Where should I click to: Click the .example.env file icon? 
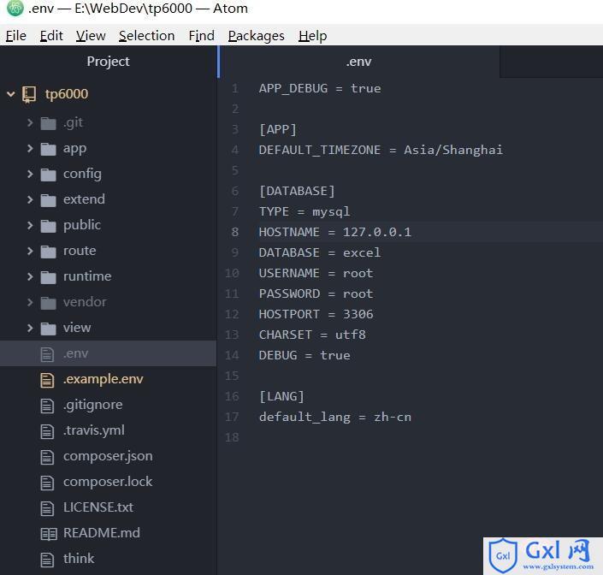[47, 380]
